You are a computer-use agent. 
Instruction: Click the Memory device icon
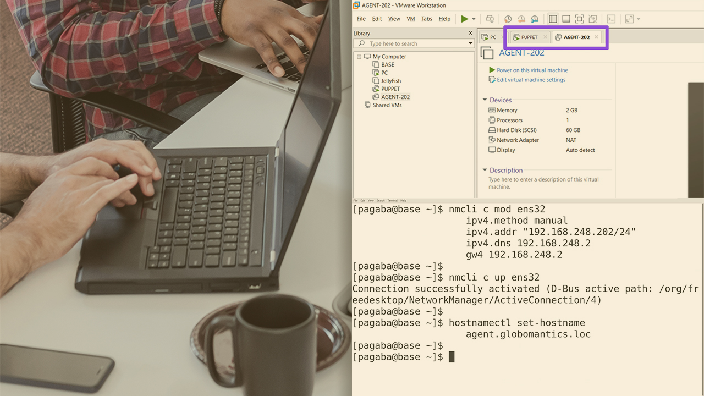[491, 110]
